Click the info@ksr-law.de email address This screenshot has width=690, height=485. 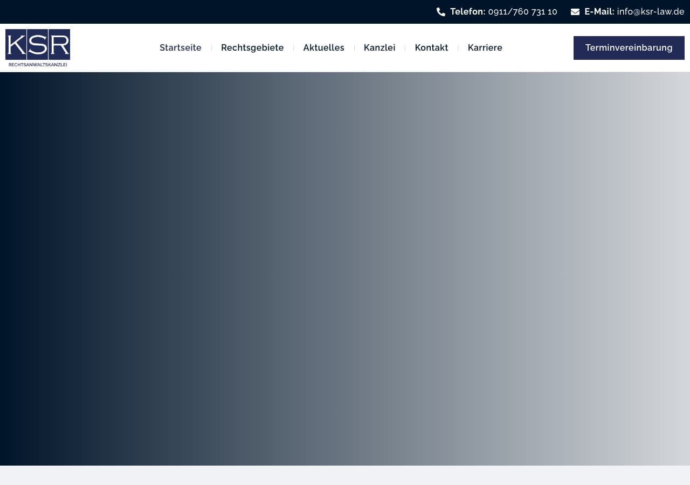[650, 12]
